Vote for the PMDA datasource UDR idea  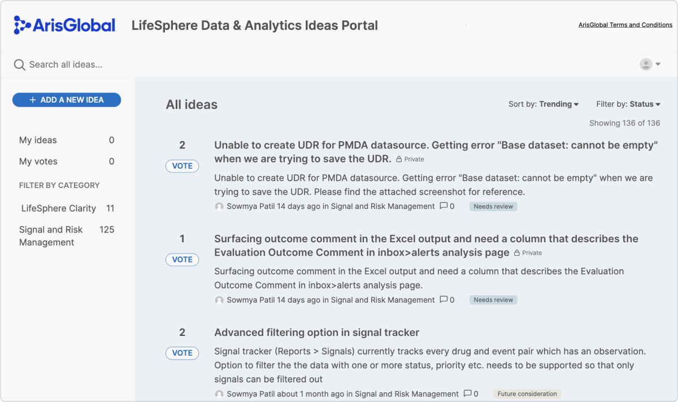tap(182, 166)
